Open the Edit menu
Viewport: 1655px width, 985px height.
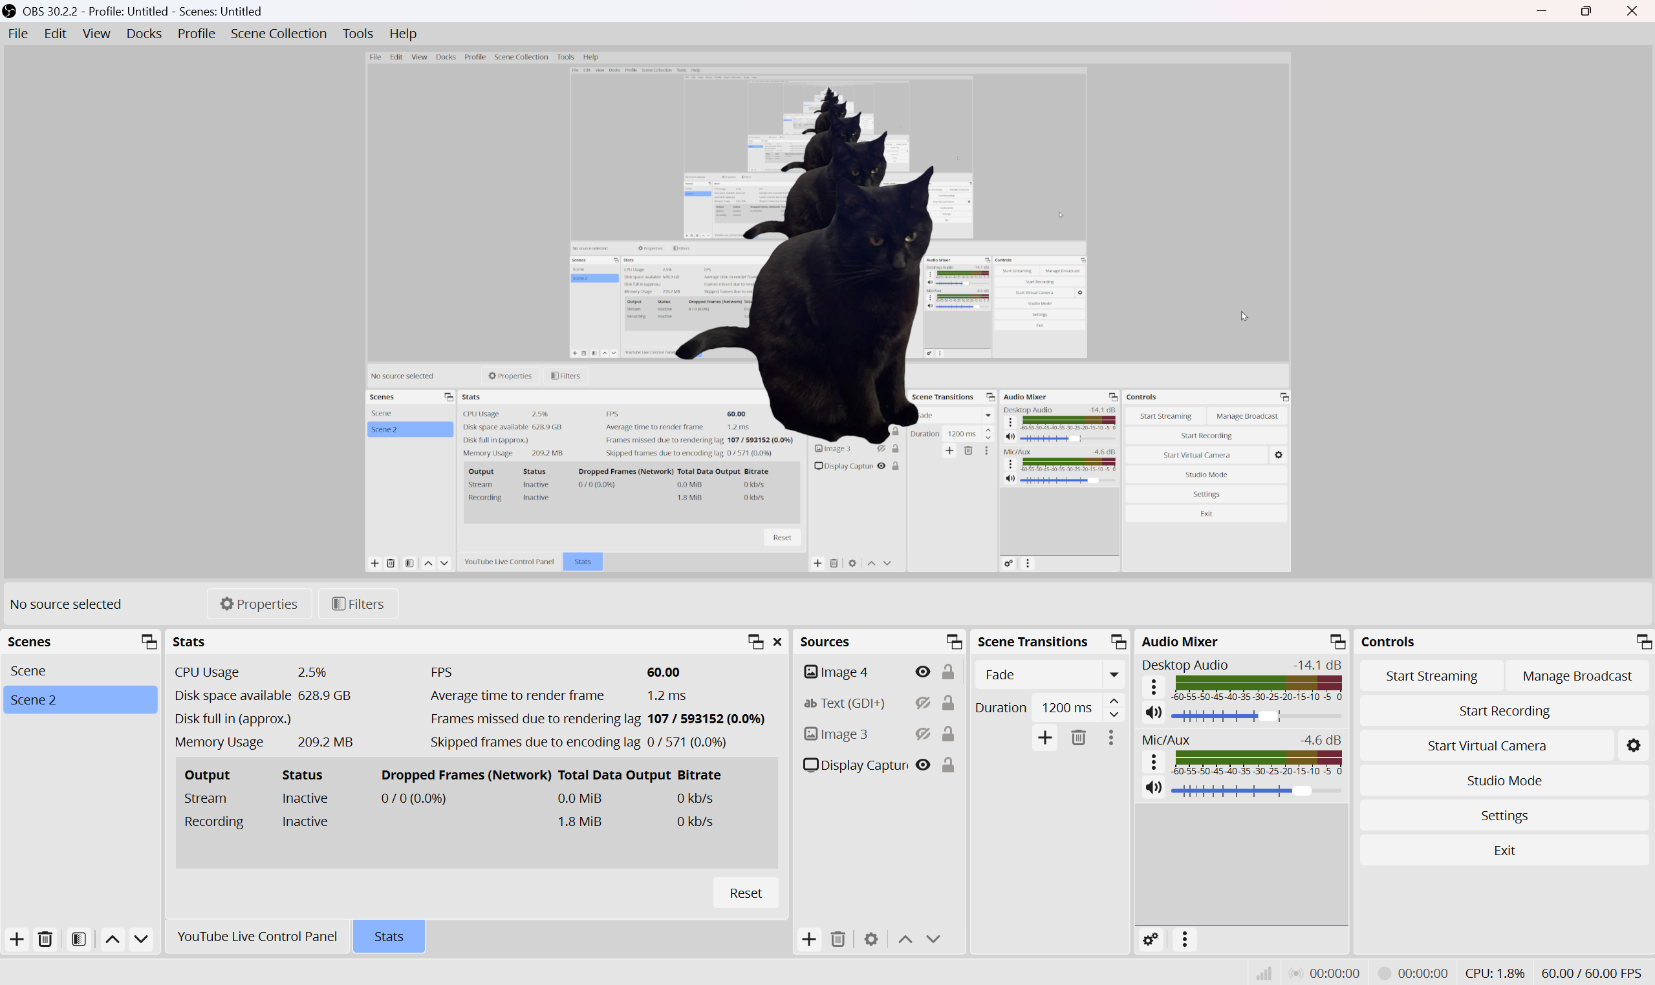click(55, 33)
